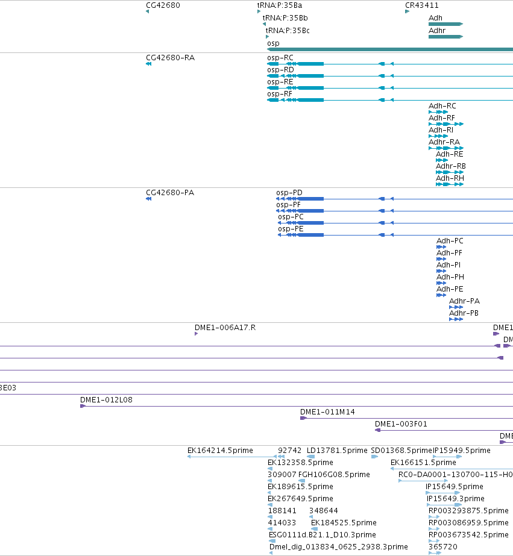Click the 309007 EST label
The image size is (513, 556).
(282, 475)
